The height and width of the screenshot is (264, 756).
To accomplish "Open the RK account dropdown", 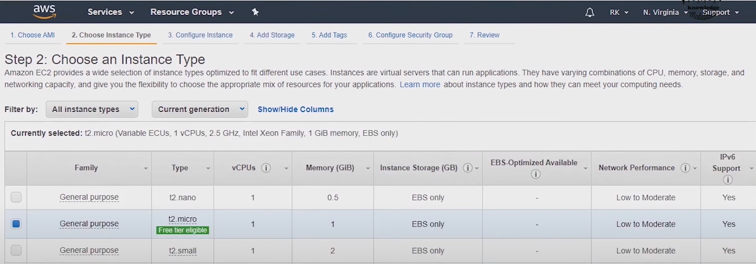I will (x=619, y=12).
